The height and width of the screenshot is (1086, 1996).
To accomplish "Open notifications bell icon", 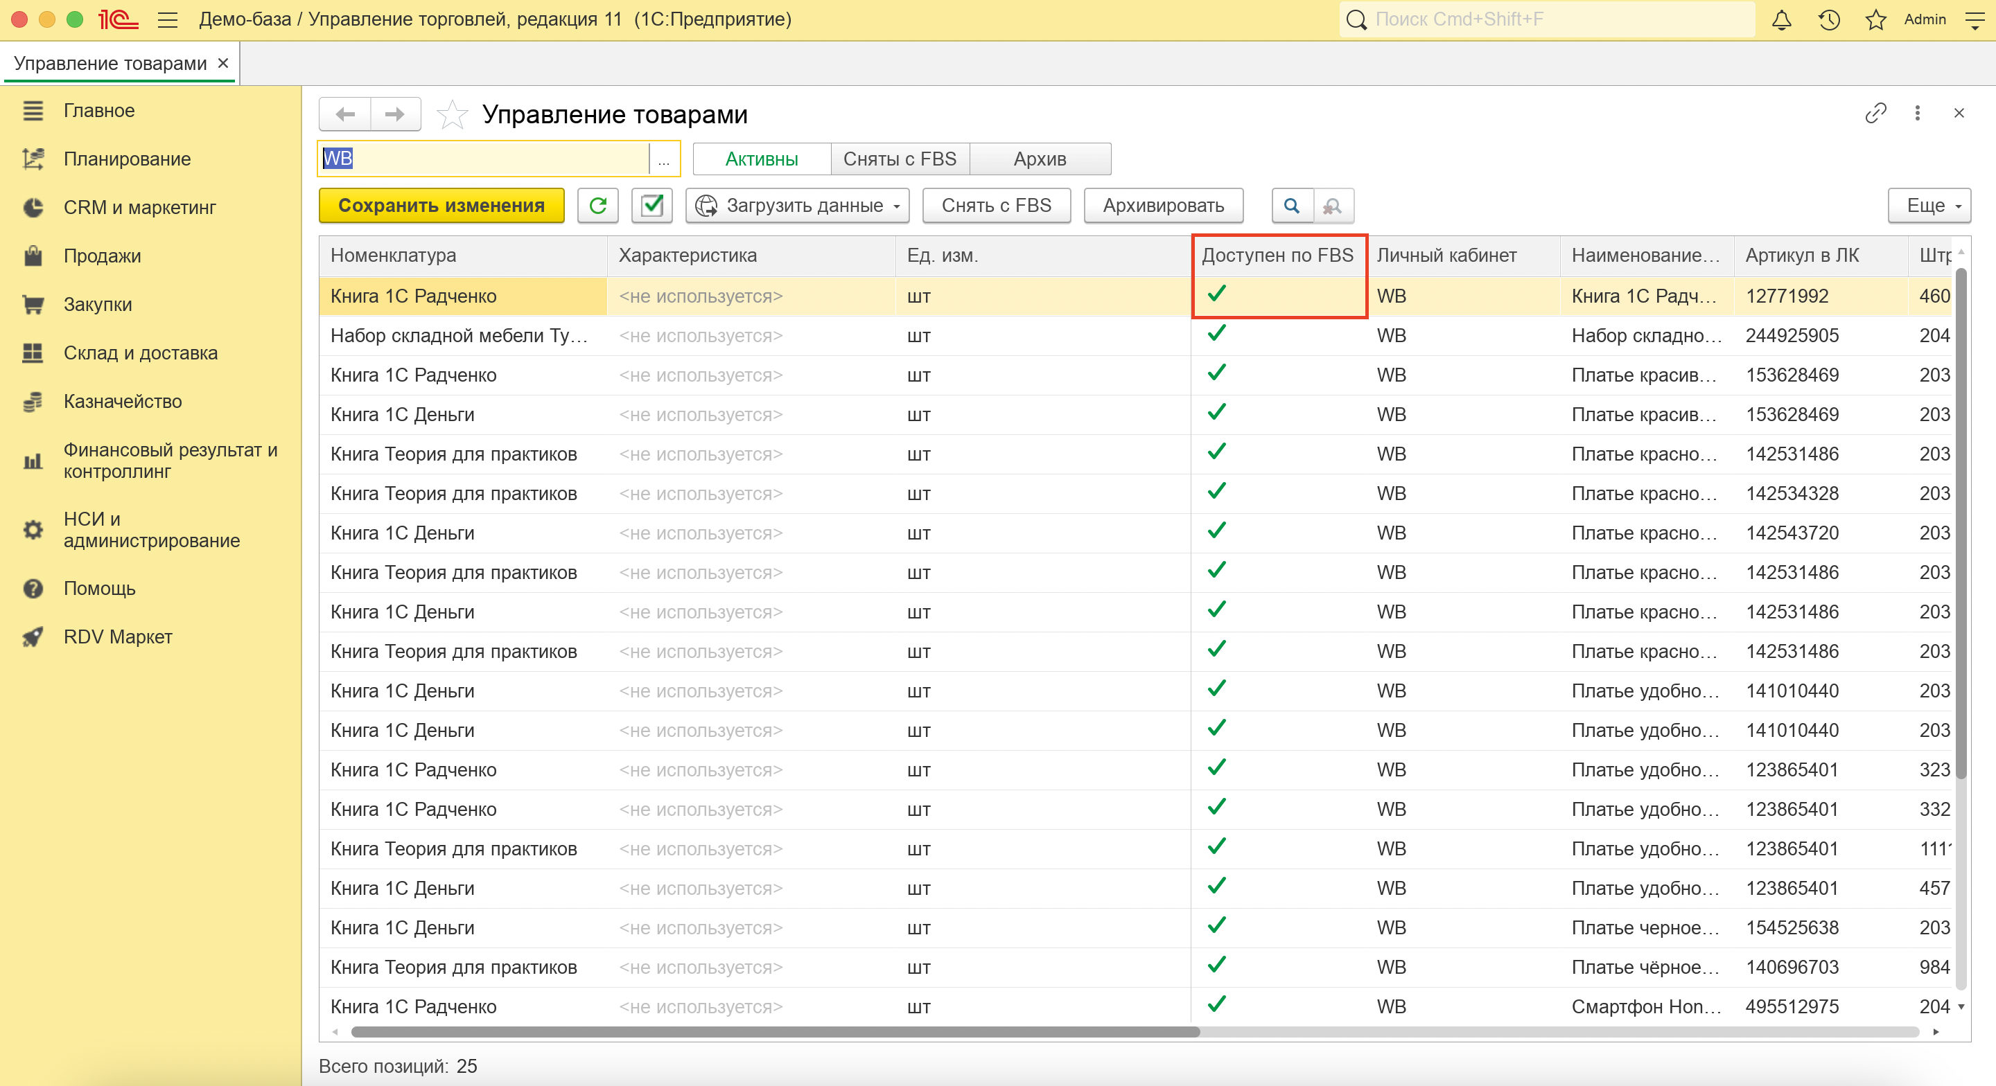I will coord(1781,19).
